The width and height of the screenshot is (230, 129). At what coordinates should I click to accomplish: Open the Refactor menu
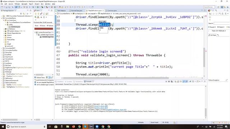[17, 4]
